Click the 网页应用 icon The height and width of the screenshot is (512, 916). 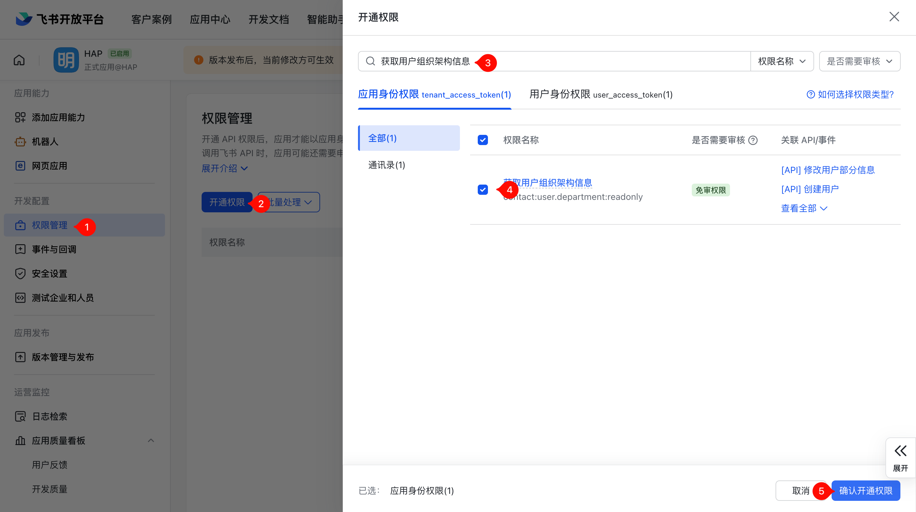20,165
